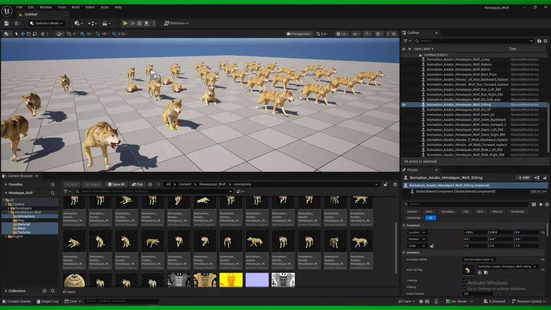Open the Perspective view type dropdown
Image resolution: width=551 pixels, height=310 pixels.
tap(299, 34)
